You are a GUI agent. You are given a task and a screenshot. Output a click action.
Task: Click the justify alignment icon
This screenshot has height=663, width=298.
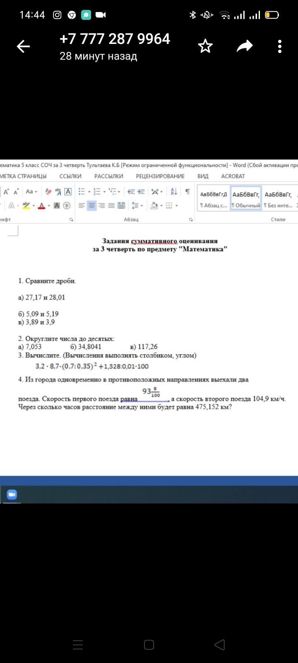tap(111, 205)
